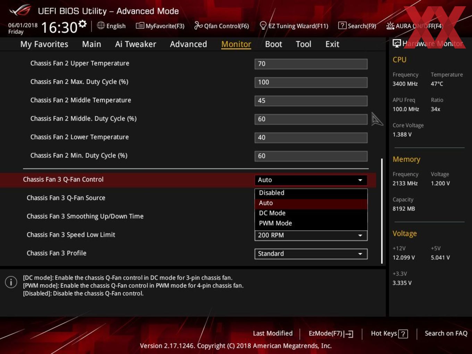
Task: Edit Chassis Fan 2 Upper Temperature field
Action: (x=311, y=64)
